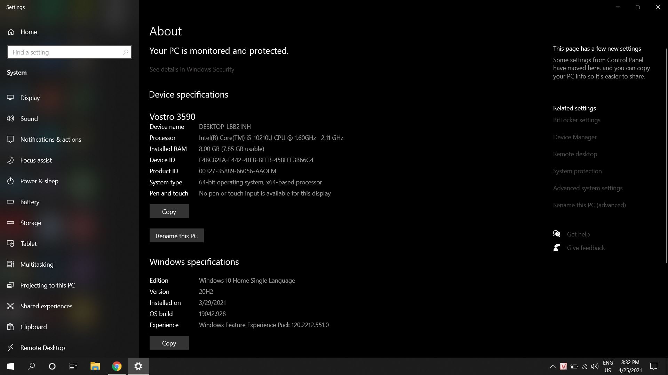Screen dimensions: 668x375
Task: Open Clipboard settings panel
Action: (x=33, y=326)
